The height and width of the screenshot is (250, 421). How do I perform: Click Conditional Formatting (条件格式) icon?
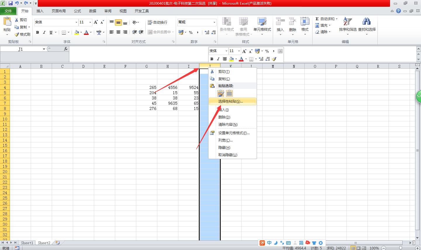pos(227,22)
